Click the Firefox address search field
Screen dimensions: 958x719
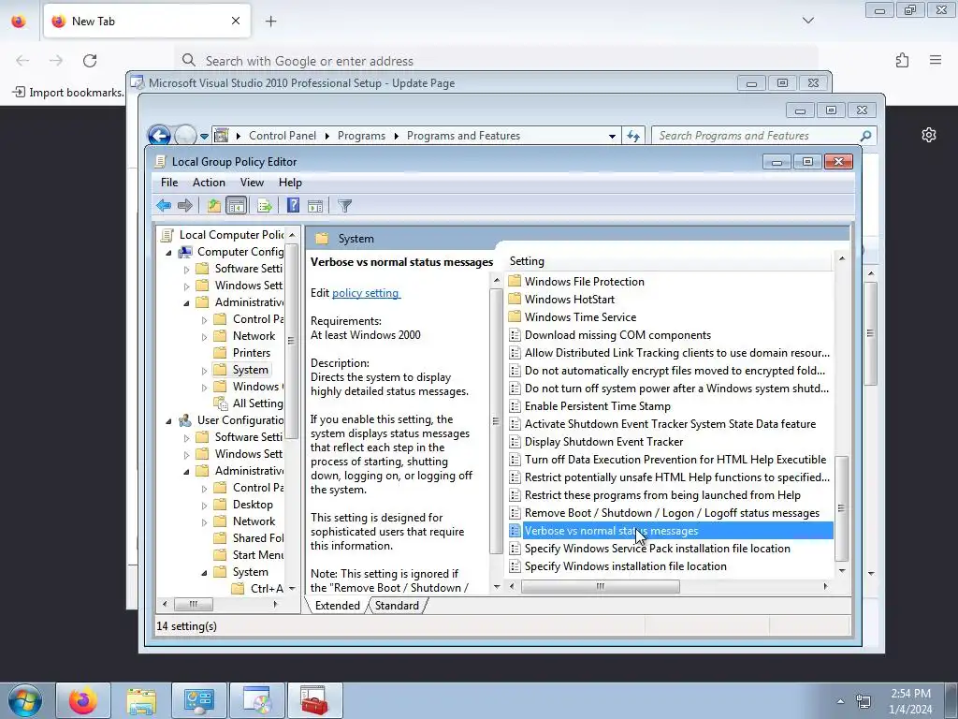(495, 61)
